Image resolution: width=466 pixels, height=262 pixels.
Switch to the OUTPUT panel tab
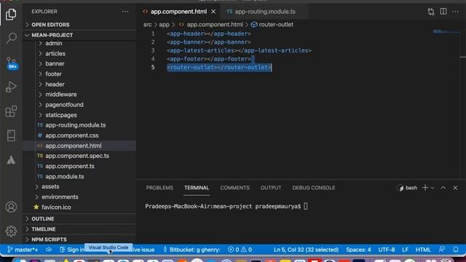271,188
